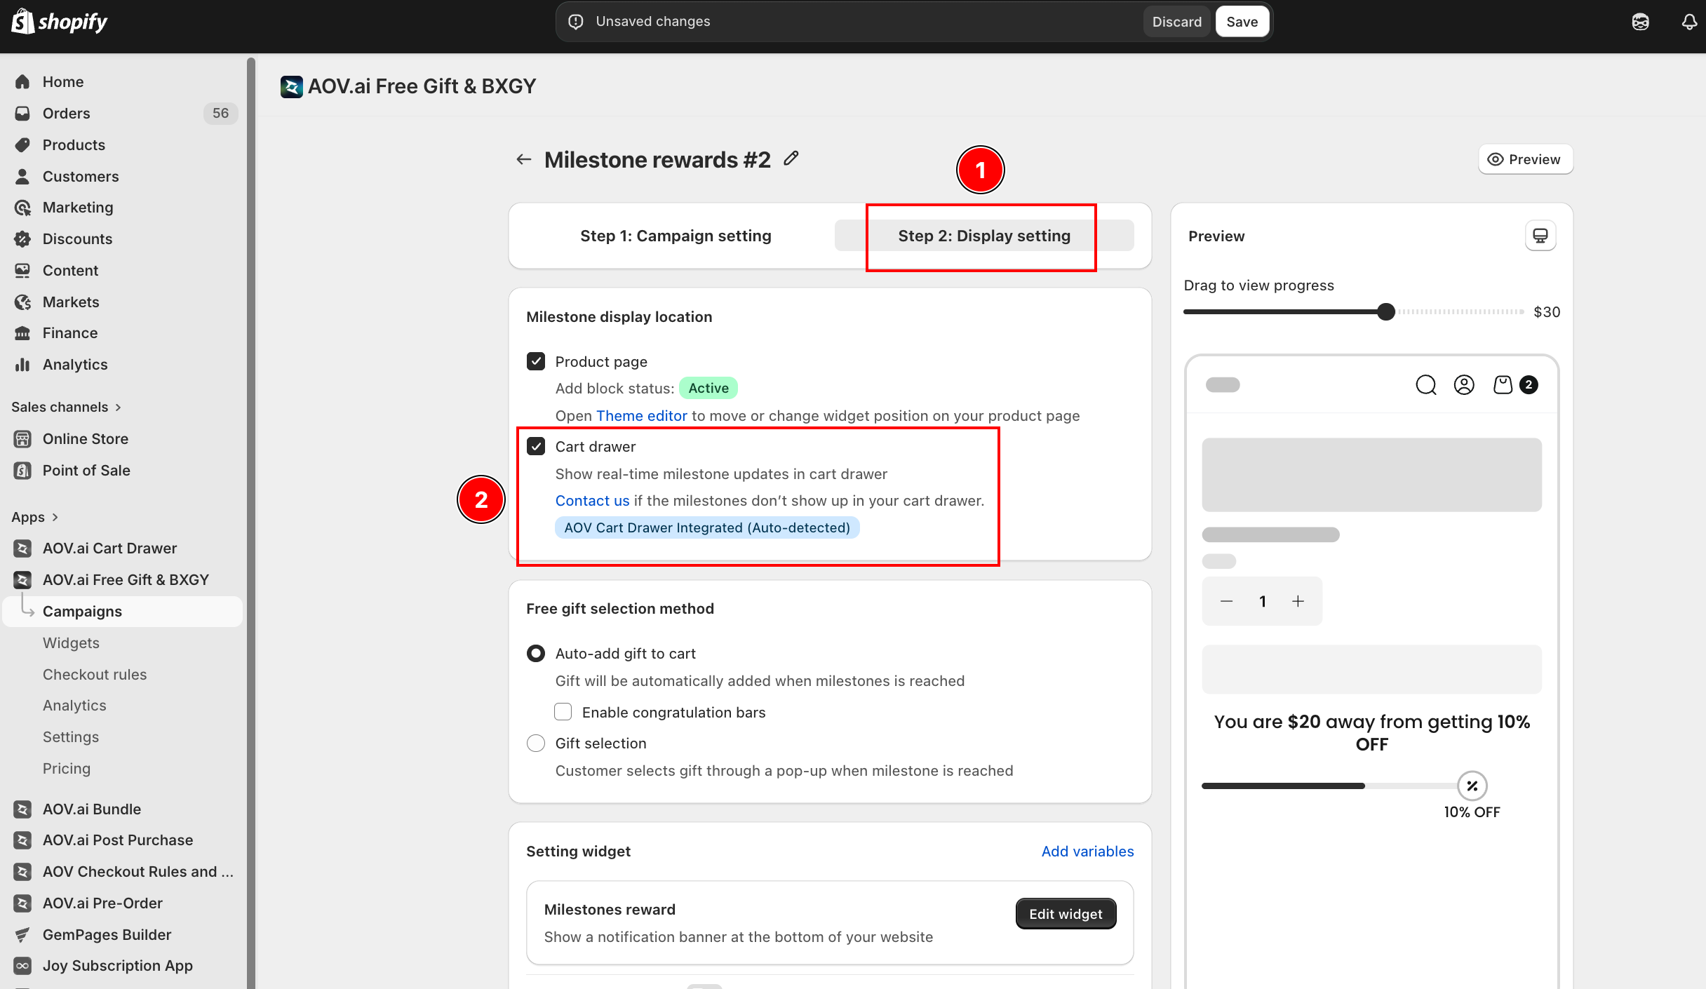Enable congratulation bars checkbox

click(563, 712)
